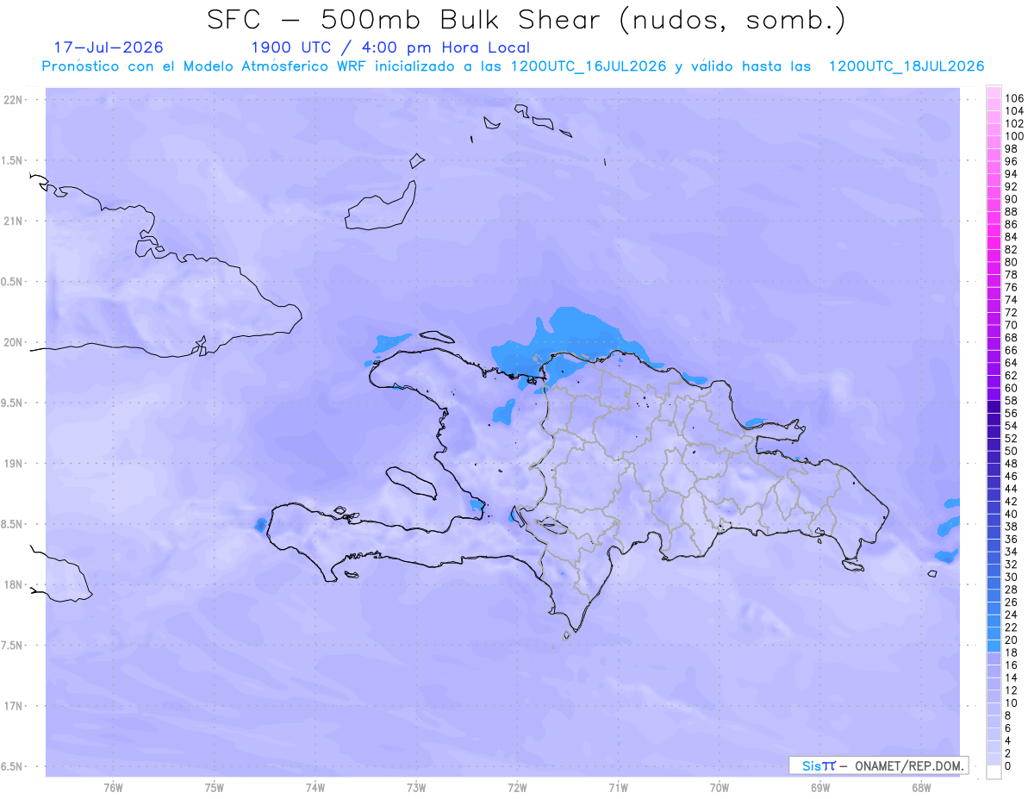Click the latitude label '6.5N'

tap(13, 766)
